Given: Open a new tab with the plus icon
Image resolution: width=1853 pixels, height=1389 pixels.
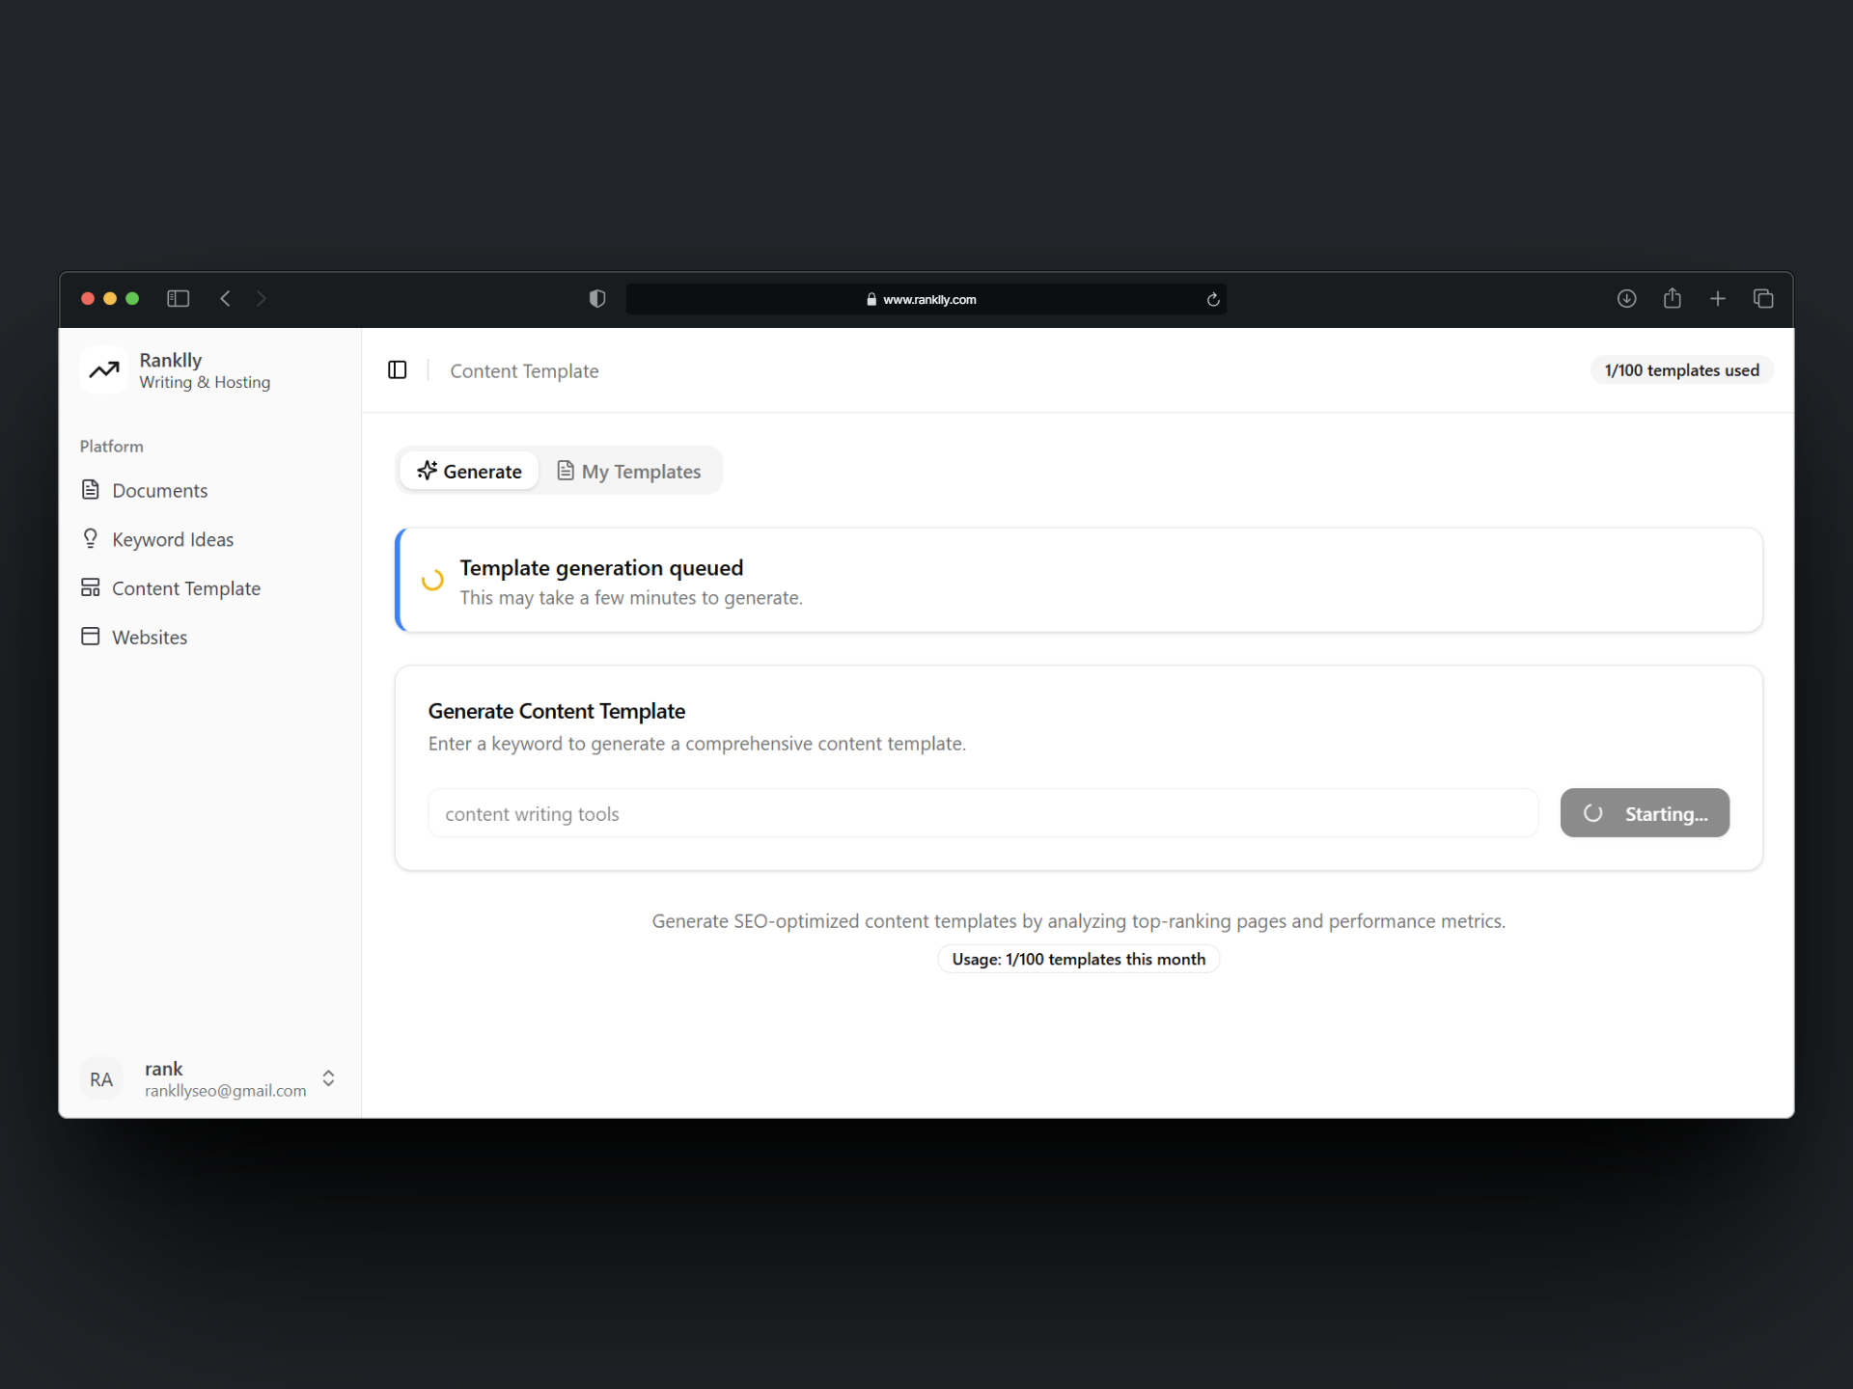Looking at the screenshot, I should (x=1717, y=299).
